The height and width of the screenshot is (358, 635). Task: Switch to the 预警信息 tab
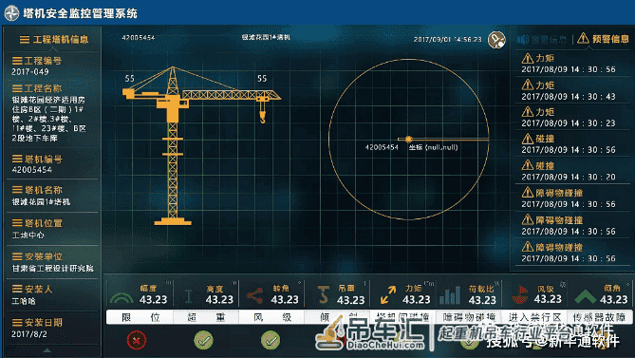603,39
